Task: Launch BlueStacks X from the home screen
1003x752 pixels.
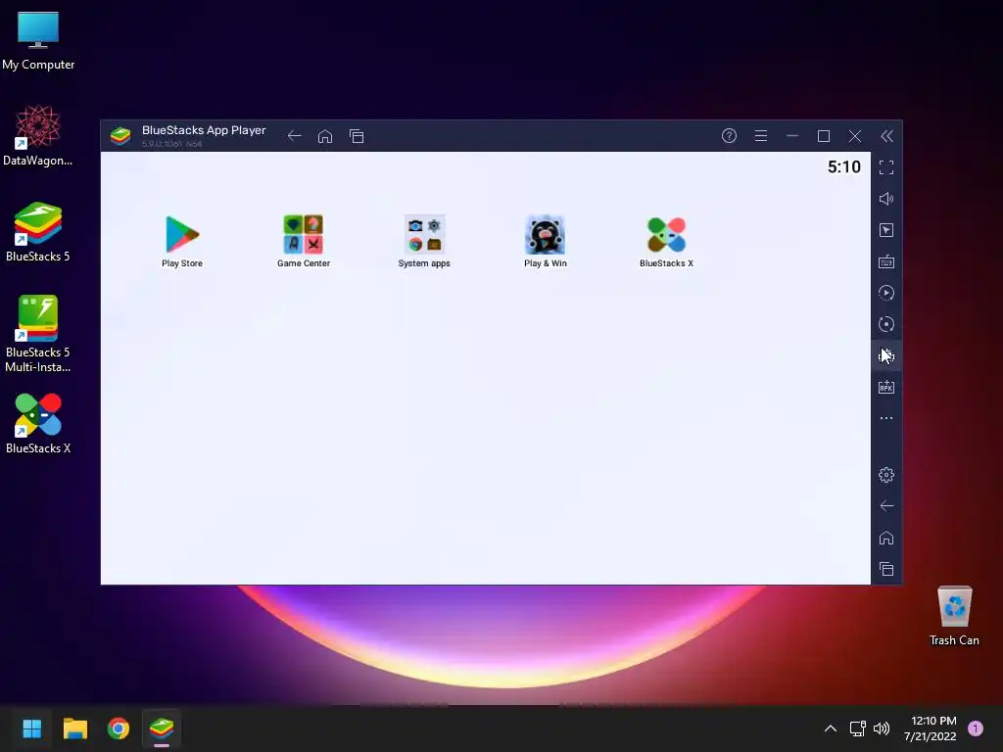Action: pos(666,241)
